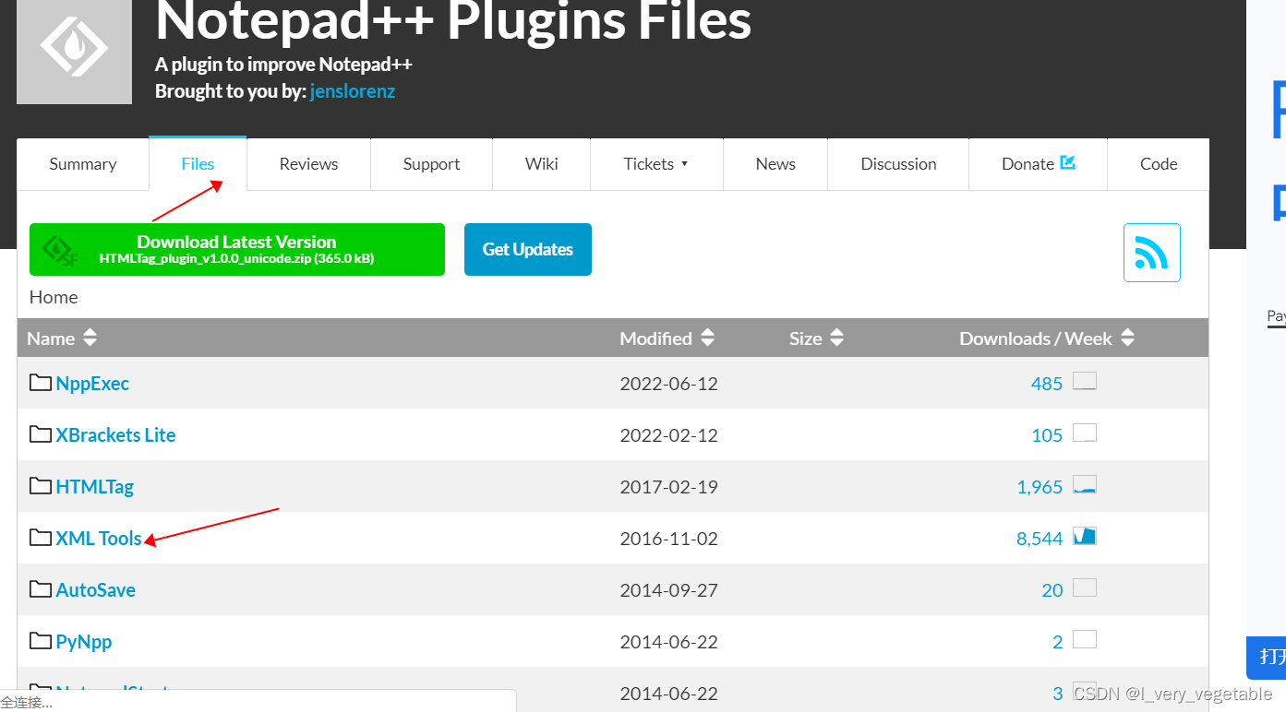Click Download Latest Version button
Screen dimensions: 1286x712
[x=237, y=249]
